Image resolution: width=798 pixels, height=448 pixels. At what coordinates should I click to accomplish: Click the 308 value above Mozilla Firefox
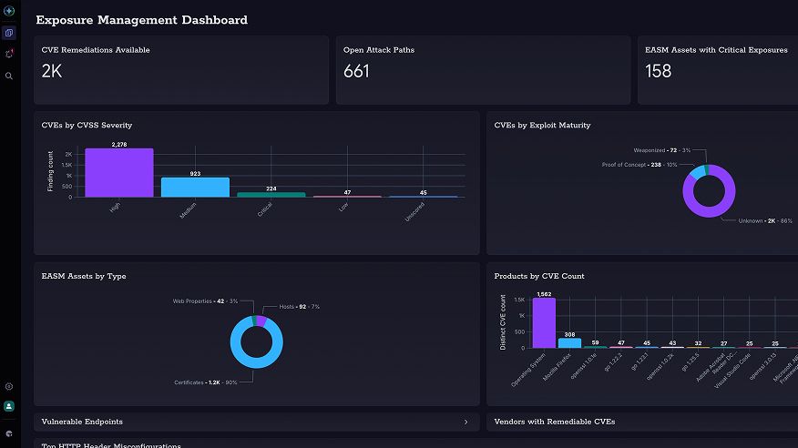[569, 334]
